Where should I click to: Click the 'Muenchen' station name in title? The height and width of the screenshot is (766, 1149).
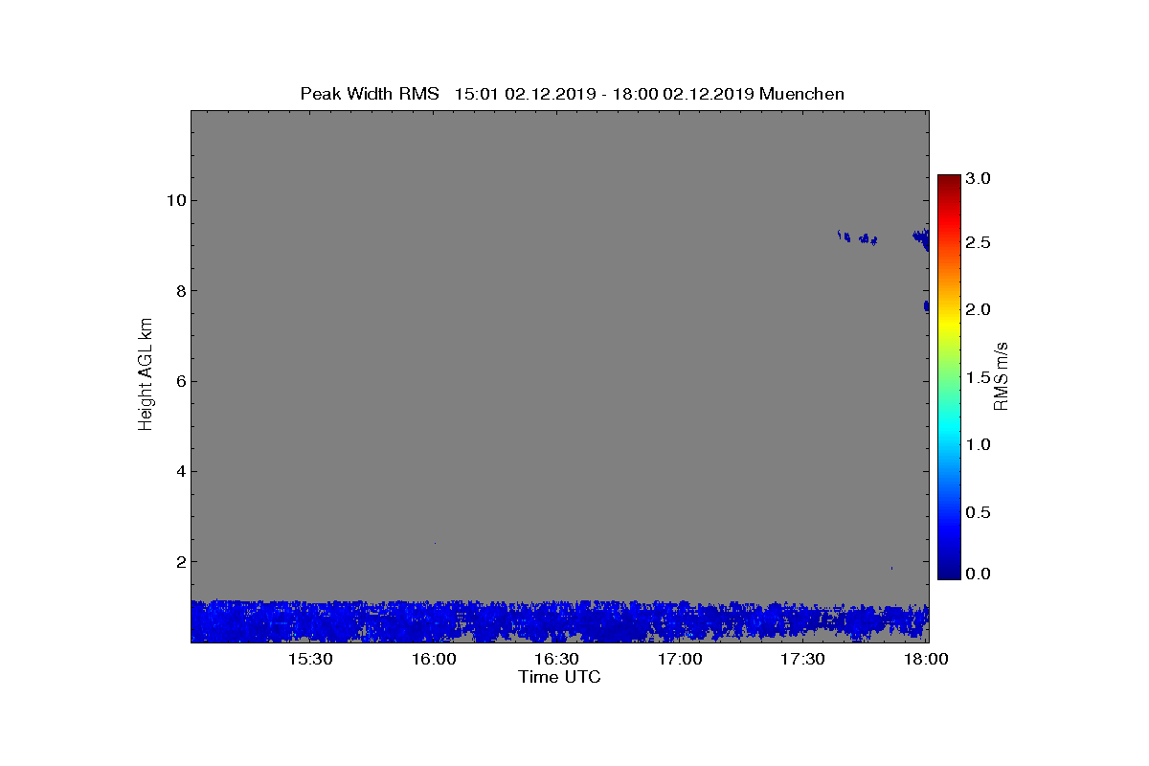(801, 94)
